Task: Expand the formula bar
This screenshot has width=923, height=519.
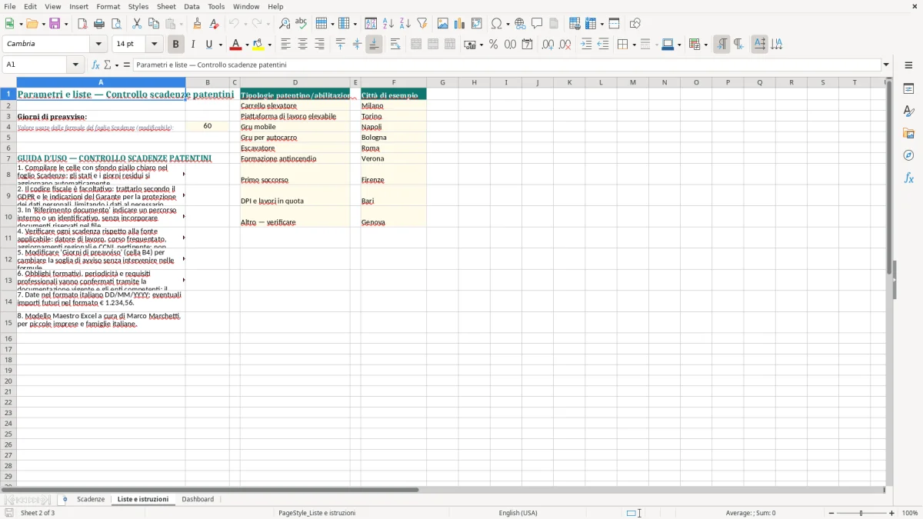Action: pyautogui.click(x=886, y=65)
